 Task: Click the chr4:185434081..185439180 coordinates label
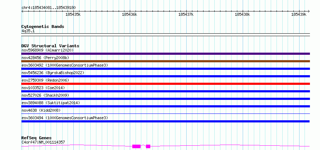coord(49,8)
